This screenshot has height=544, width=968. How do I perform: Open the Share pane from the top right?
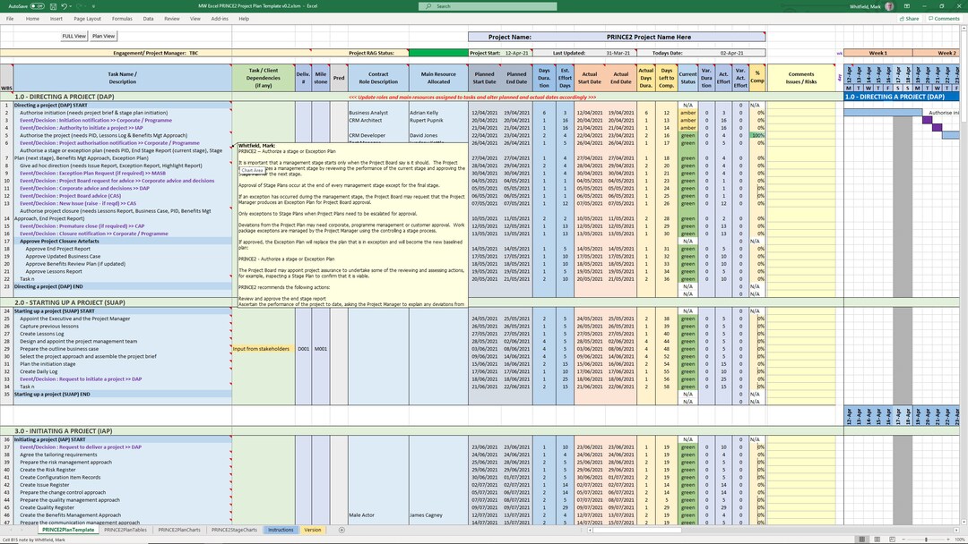click(x=909, y=18)
